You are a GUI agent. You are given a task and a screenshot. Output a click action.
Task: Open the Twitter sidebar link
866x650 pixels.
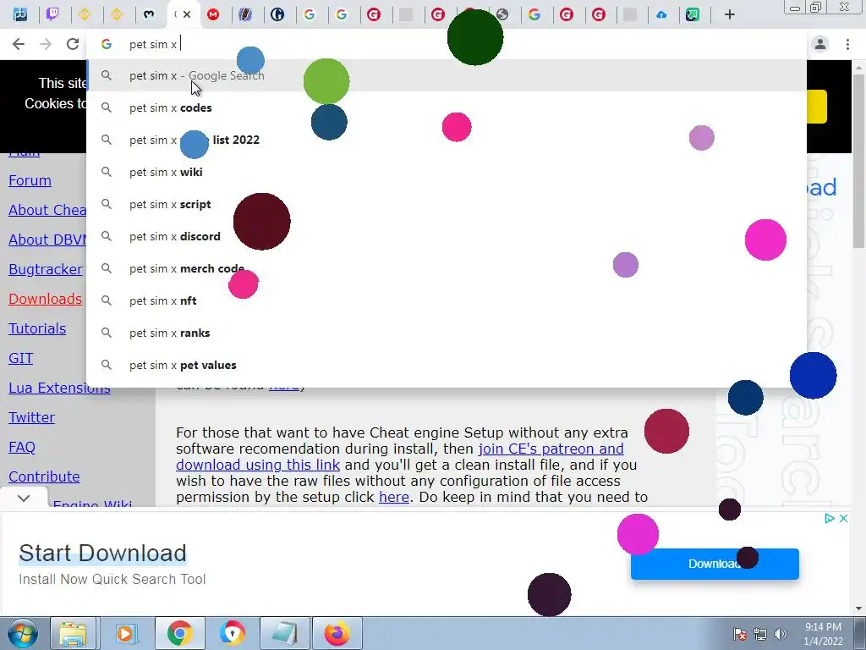(x=31, y=418)
